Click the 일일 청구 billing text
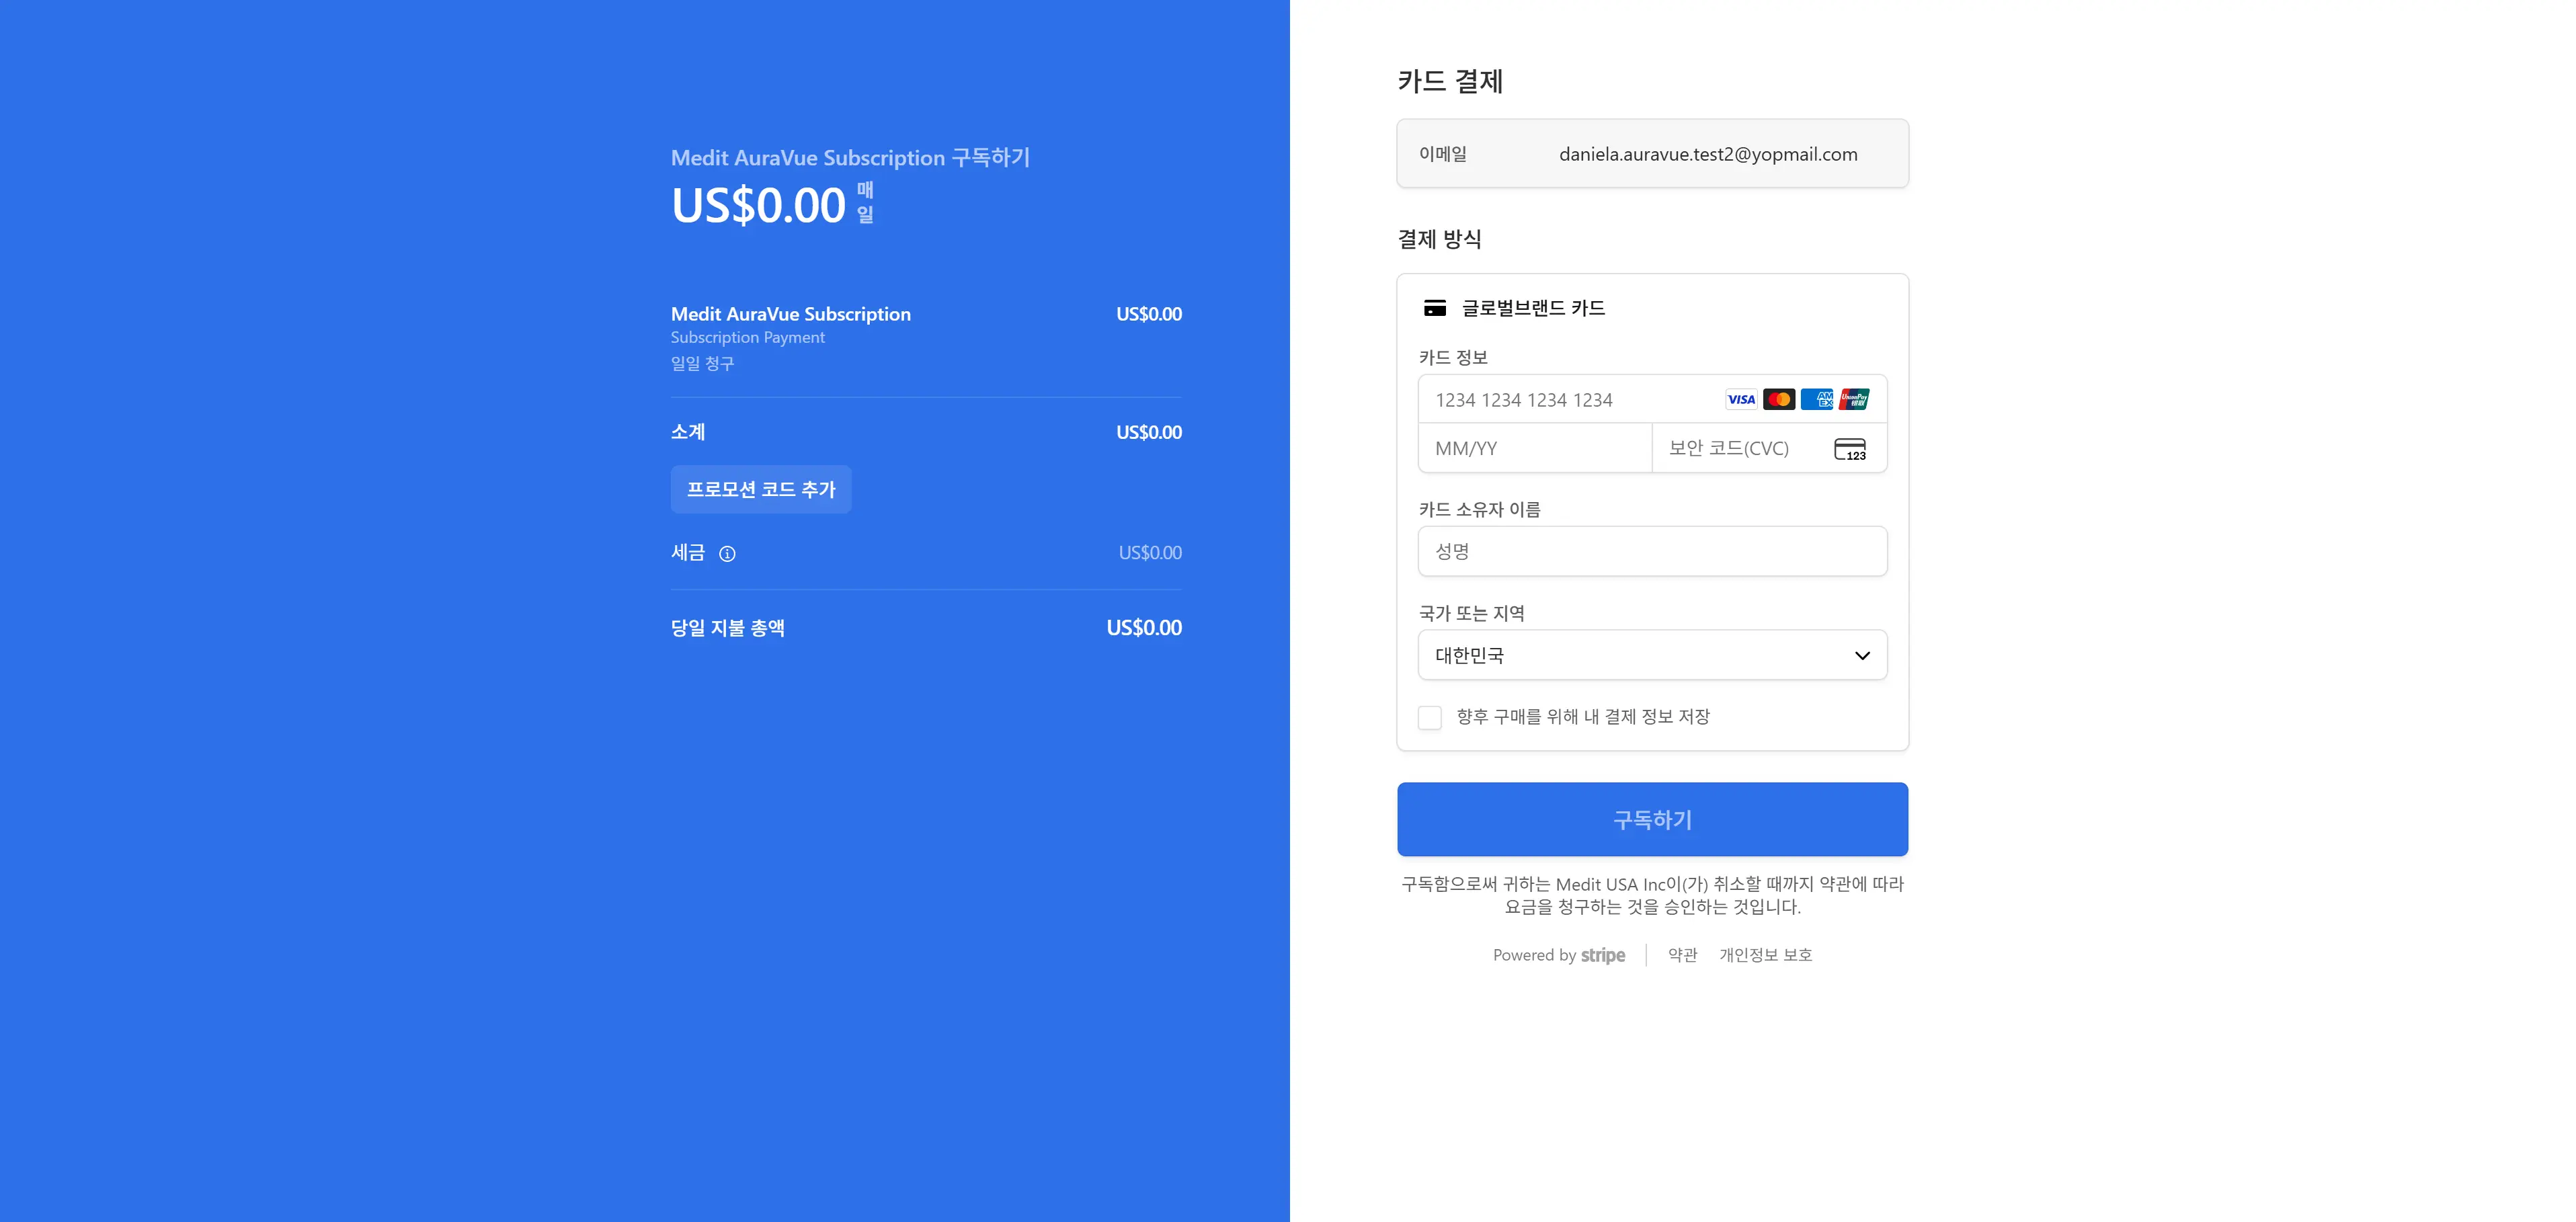The height and width of the screenshot is (1222, 2576). pos(702,363)
